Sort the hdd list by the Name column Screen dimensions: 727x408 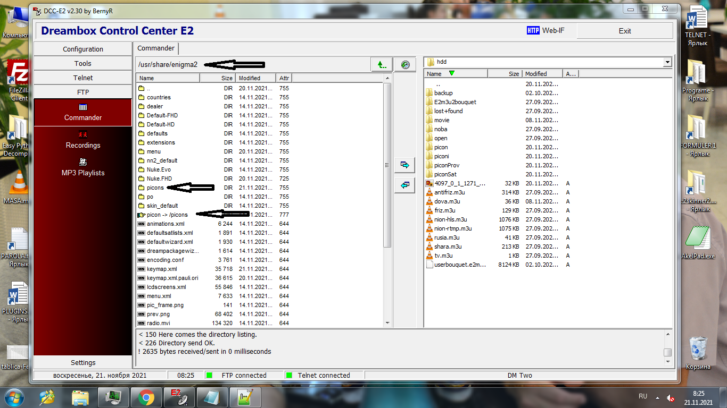(x=456, y=74)
